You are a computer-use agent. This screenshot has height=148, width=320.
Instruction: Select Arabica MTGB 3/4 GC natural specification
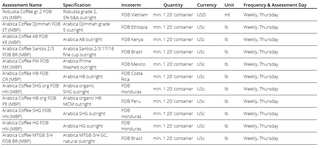[x=85, y=138]
